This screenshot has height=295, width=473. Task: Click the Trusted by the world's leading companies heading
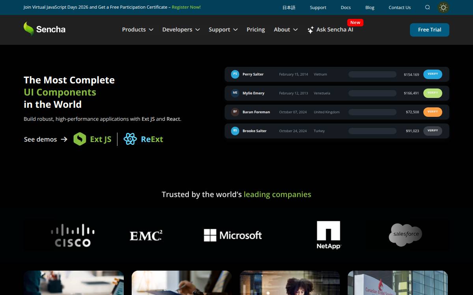click(x=236, y=194)
